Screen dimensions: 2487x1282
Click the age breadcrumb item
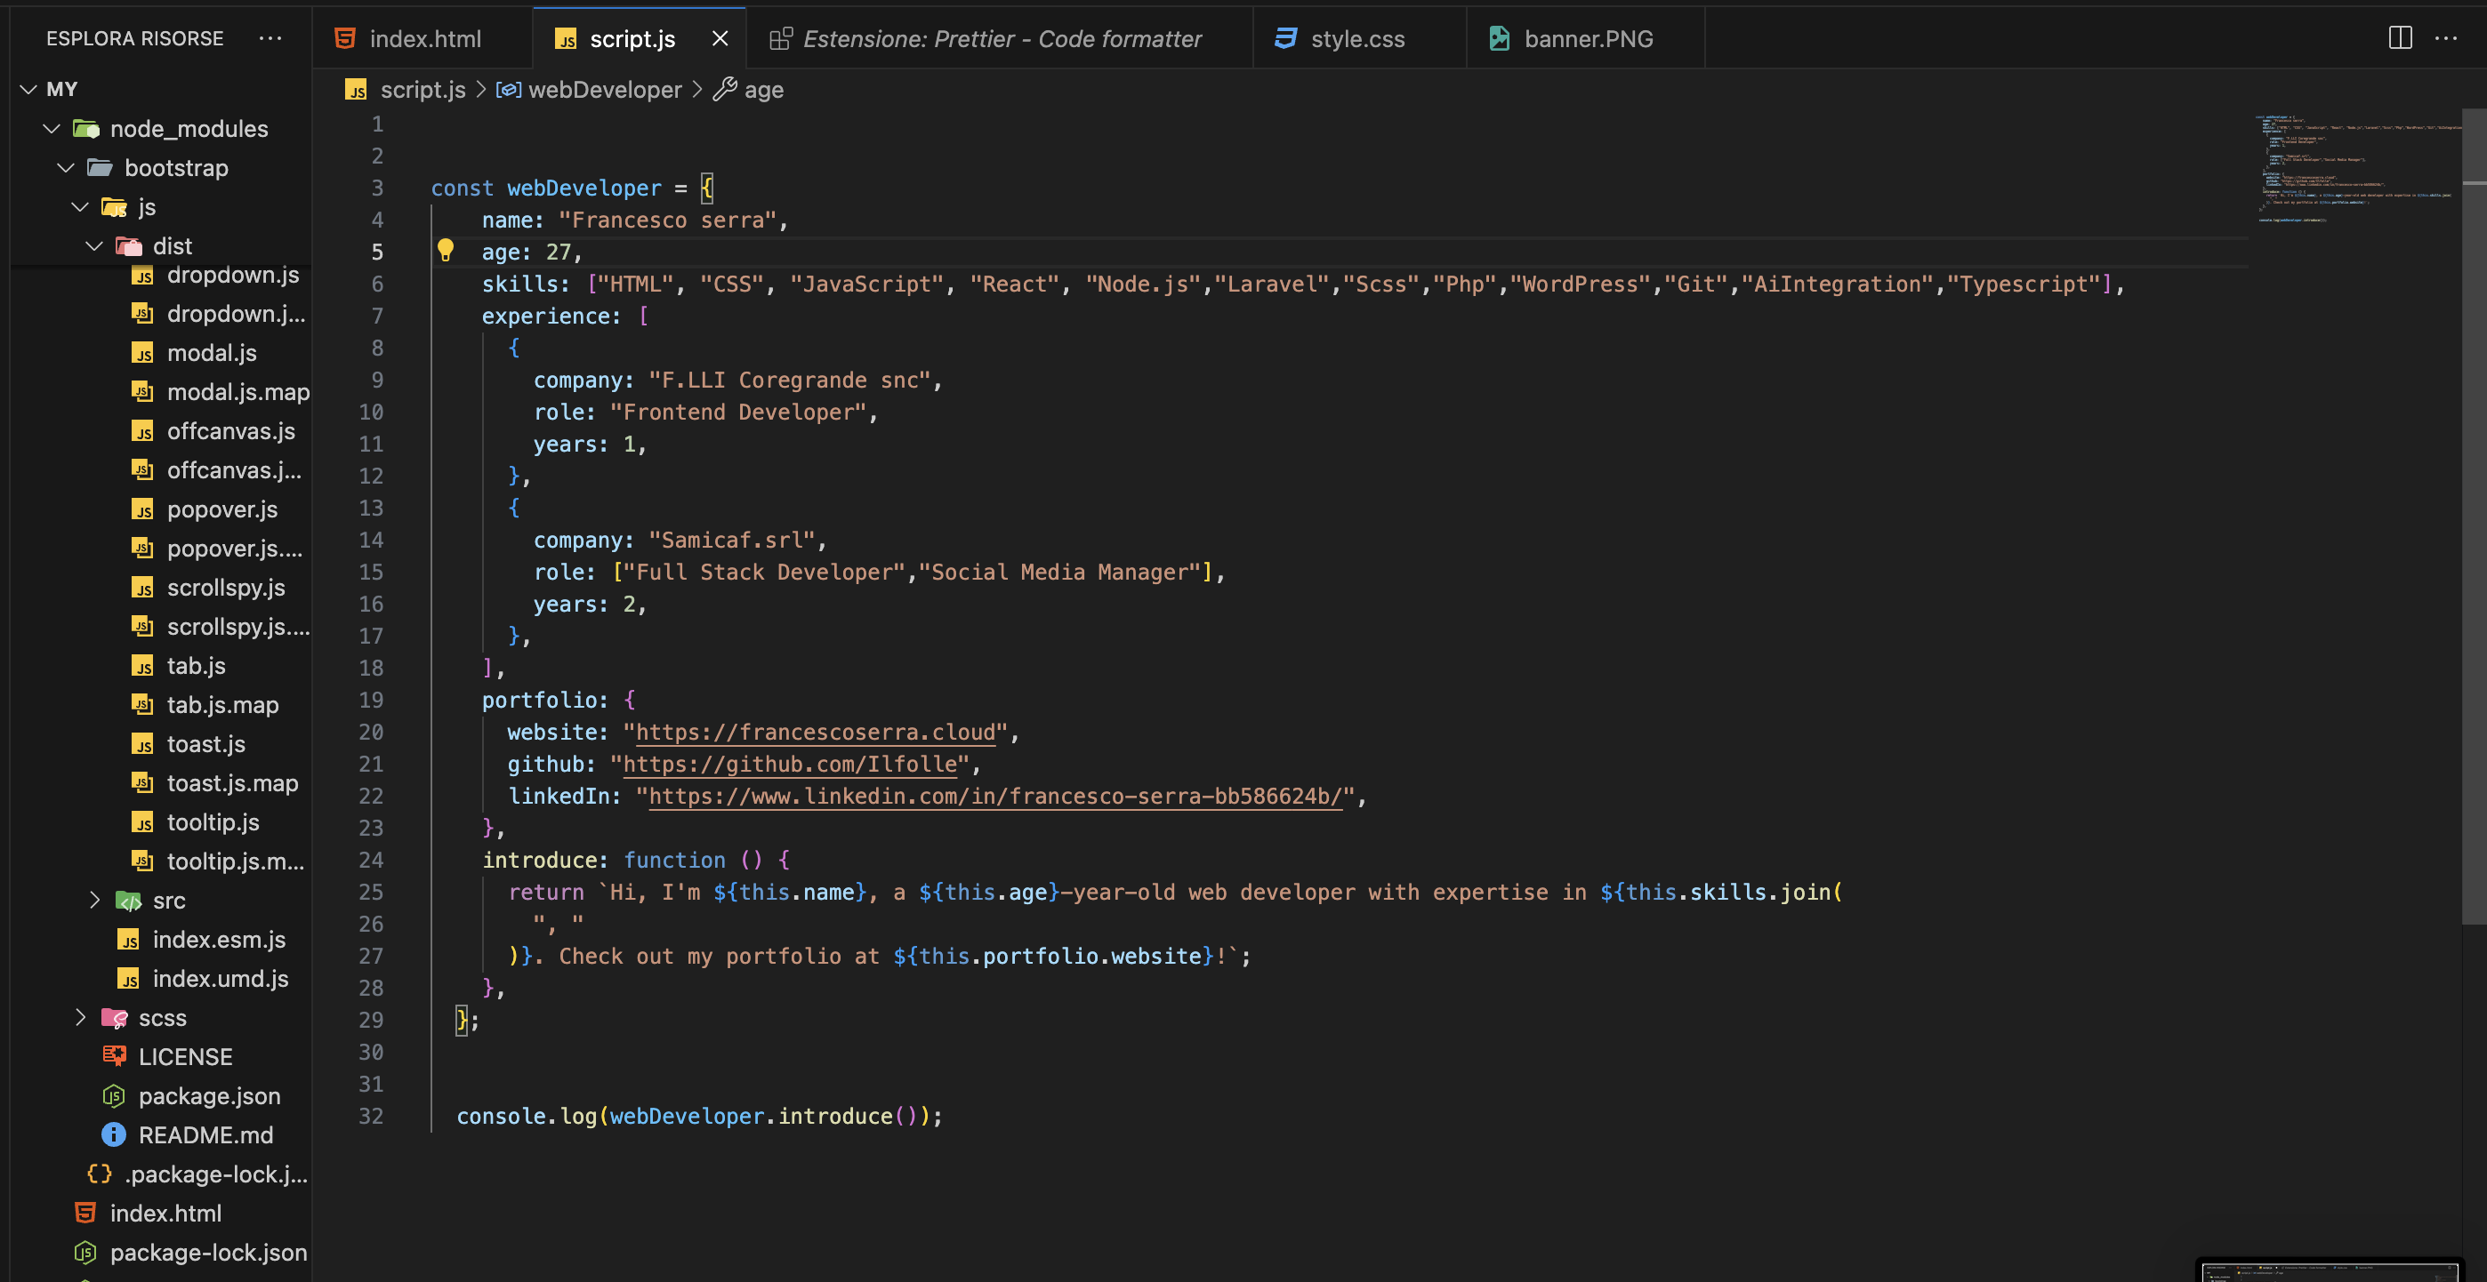[749, 90]
